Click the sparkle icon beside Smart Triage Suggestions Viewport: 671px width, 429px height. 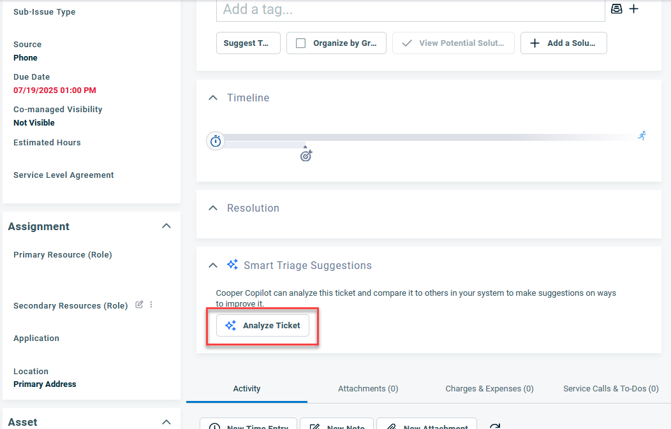232,265
